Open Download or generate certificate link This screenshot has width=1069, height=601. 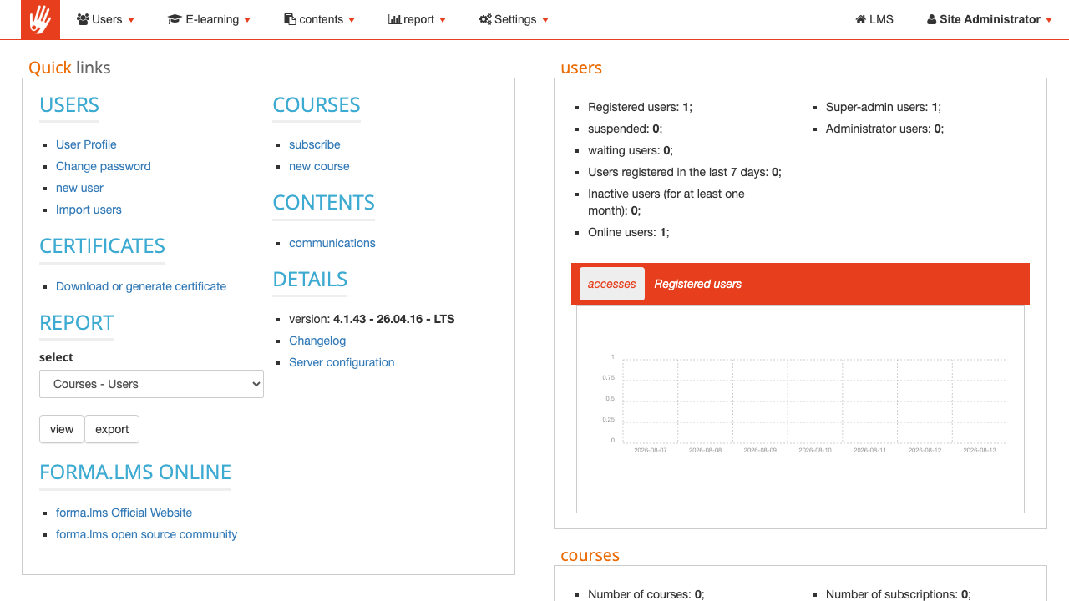pos(141,286)
